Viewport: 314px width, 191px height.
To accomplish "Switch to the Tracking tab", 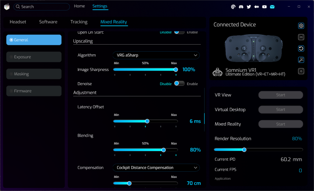I will [x=79, y=22].
